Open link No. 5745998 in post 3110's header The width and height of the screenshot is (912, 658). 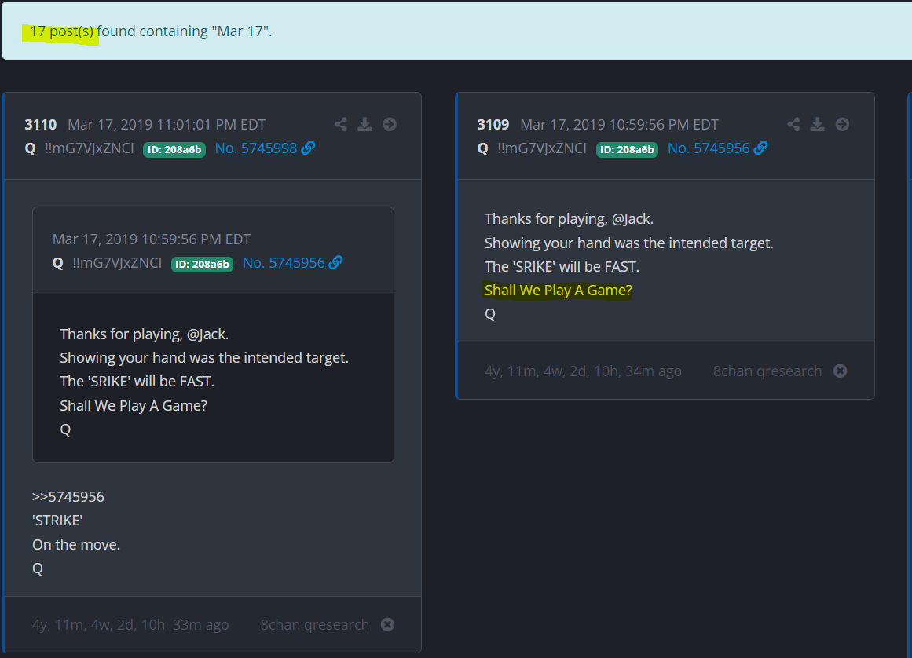tap(256, 148)
